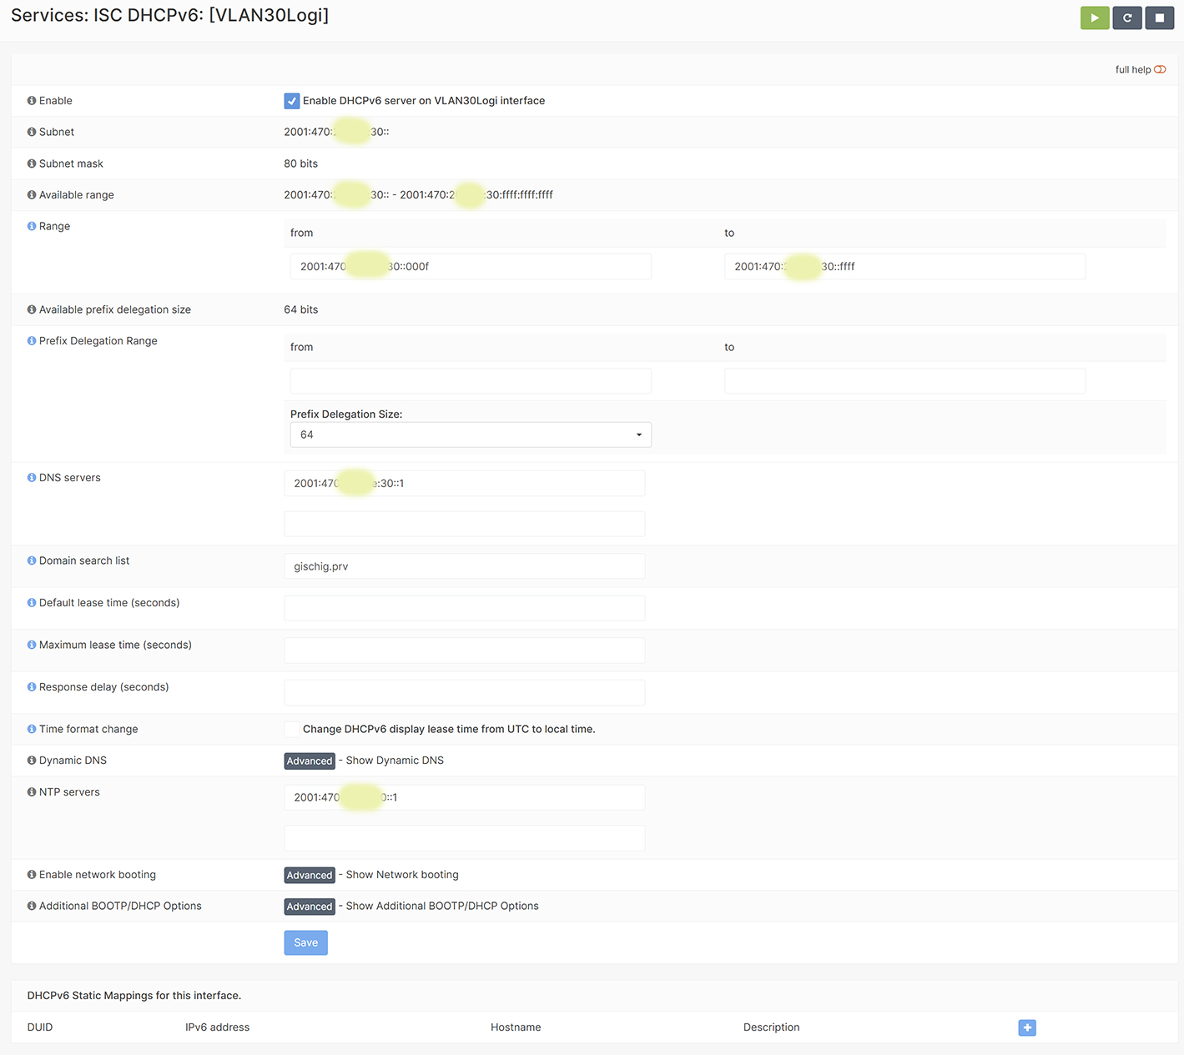
Task: Show info icon for Domain search list
Action: (x=32, y=560)
